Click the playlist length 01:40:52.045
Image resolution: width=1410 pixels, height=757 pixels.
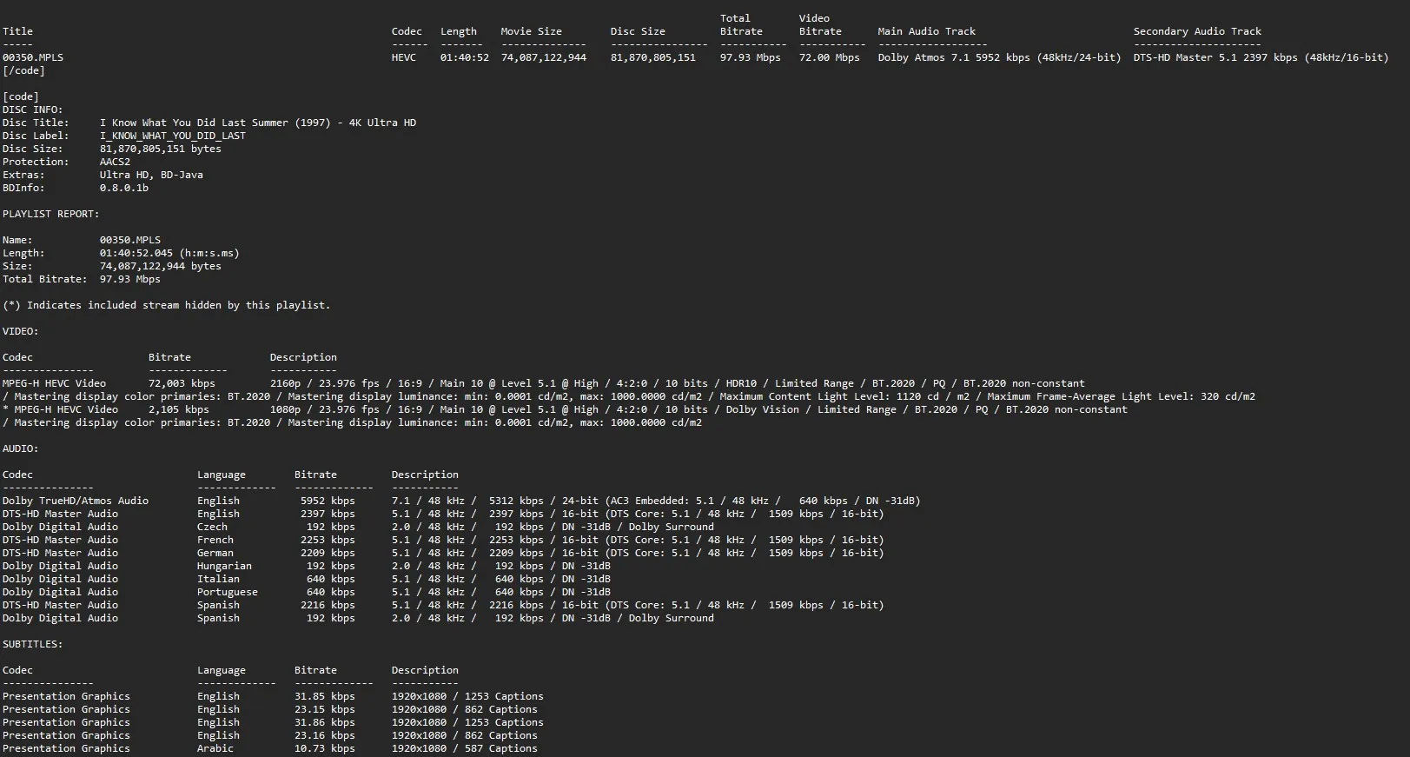point(136,253)
